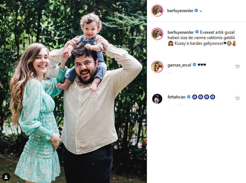The height and width of the screenshot is (183, 246).
Task: Like gamze_ercel's comment with the heart icon
Action: coord(238,66)
